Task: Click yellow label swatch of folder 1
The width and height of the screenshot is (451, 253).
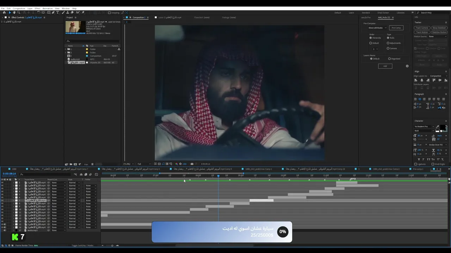Action: click(87, 49)
